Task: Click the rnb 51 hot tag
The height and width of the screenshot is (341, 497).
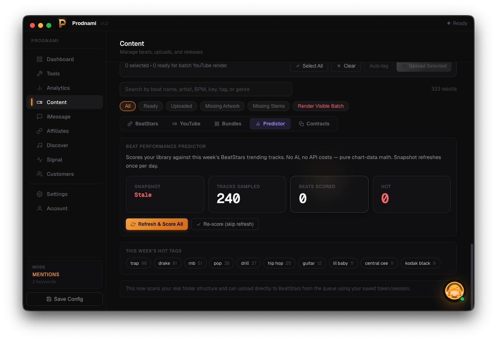Action: 195,263
